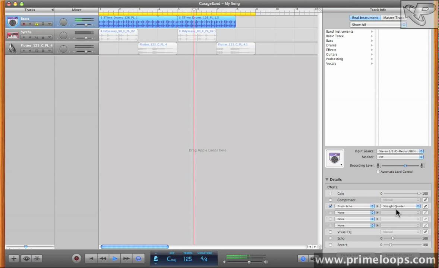Lock the Synths track

[43, 37]
